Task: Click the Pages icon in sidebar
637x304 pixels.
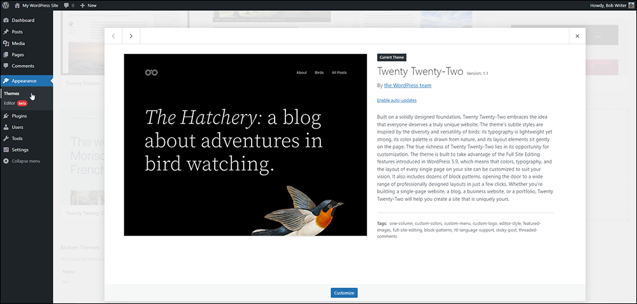Action: click(x=6, y=55)
